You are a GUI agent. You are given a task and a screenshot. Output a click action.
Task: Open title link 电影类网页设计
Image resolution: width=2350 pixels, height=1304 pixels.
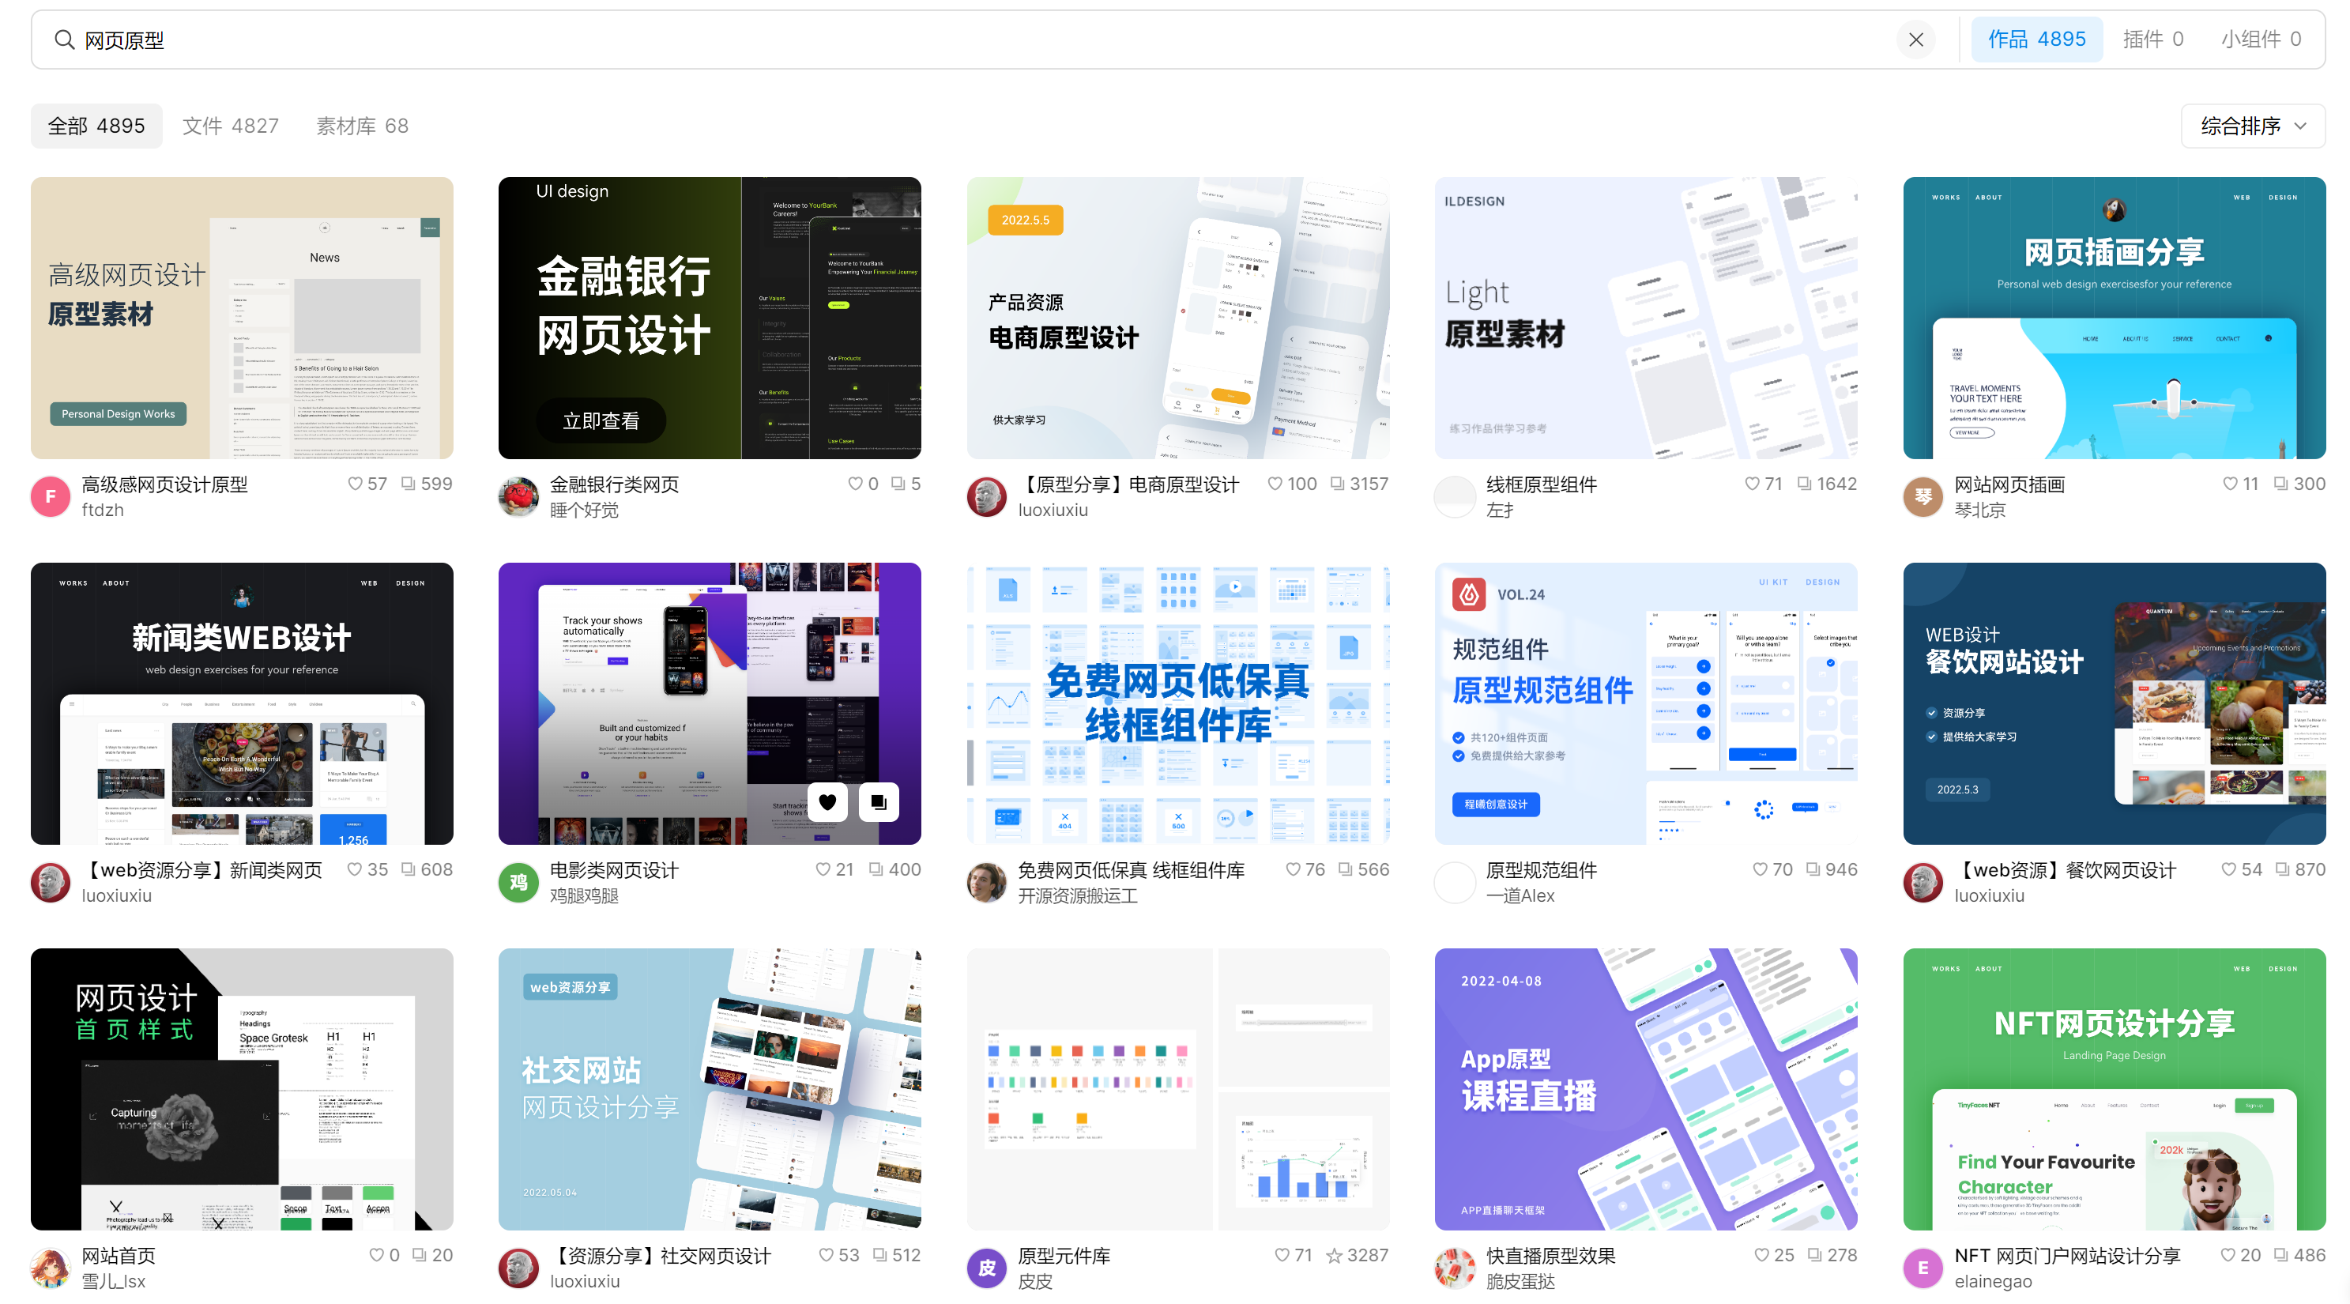click(x=614, y=871)
